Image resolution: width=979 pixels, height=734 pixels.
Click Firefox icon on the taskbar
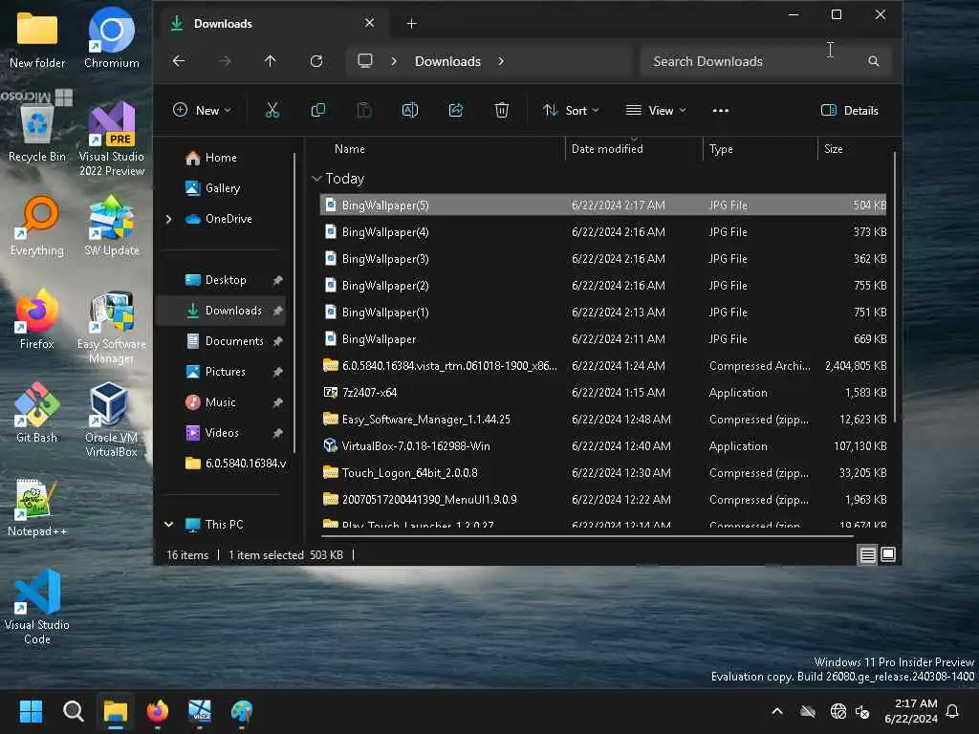(158, 711)
